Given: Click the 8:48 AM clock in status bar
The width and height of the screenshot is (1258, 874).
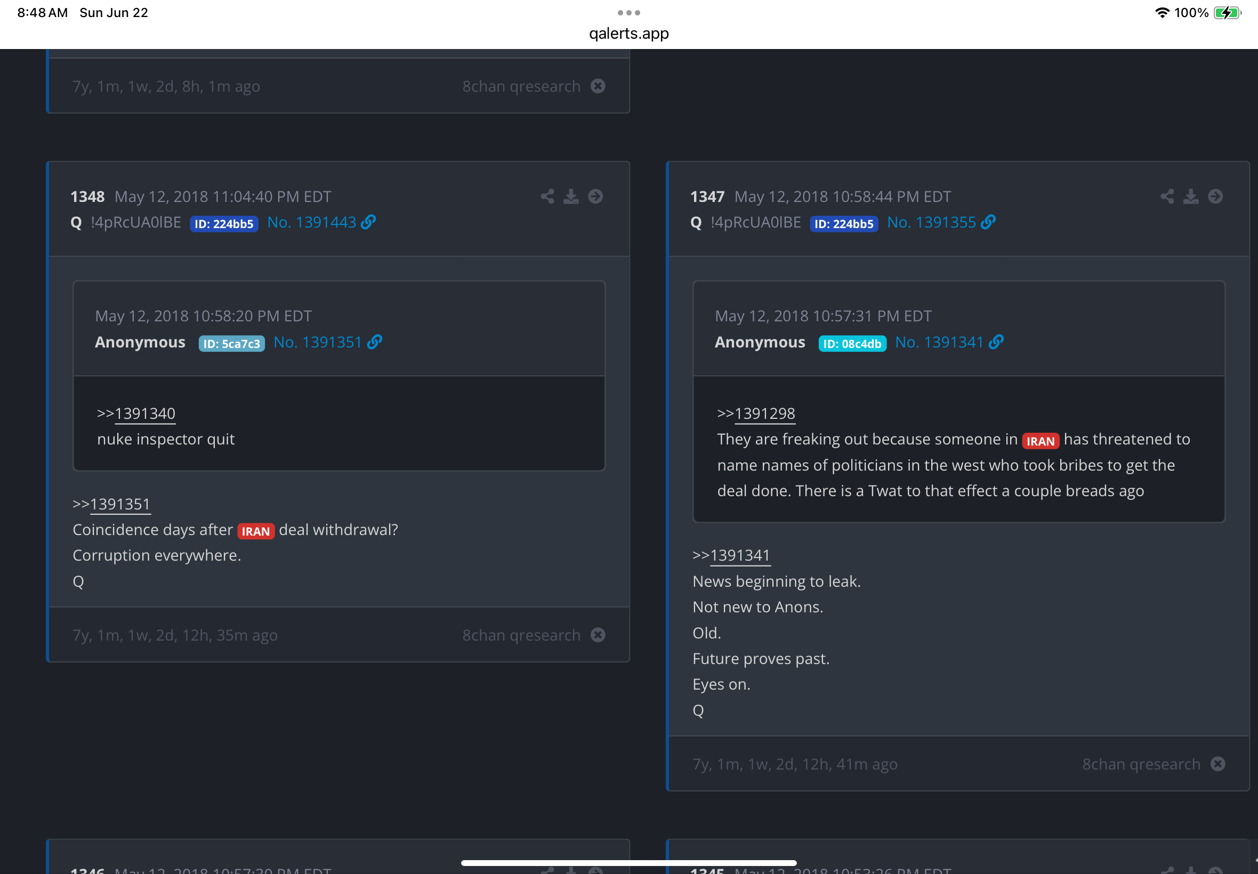Looking at the screenshot, I should [43, 13].
